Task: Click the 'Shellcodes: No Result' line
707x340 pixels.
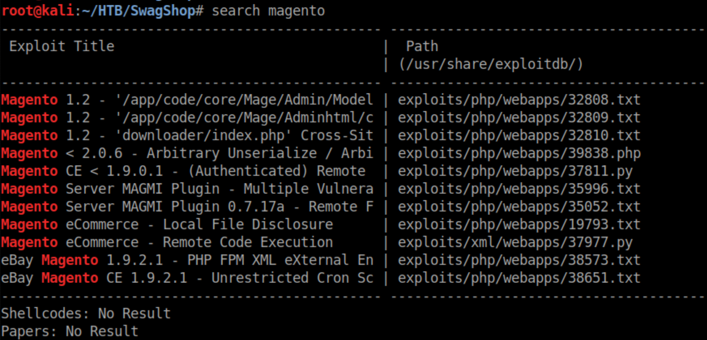Action: (x=85, y=314)
